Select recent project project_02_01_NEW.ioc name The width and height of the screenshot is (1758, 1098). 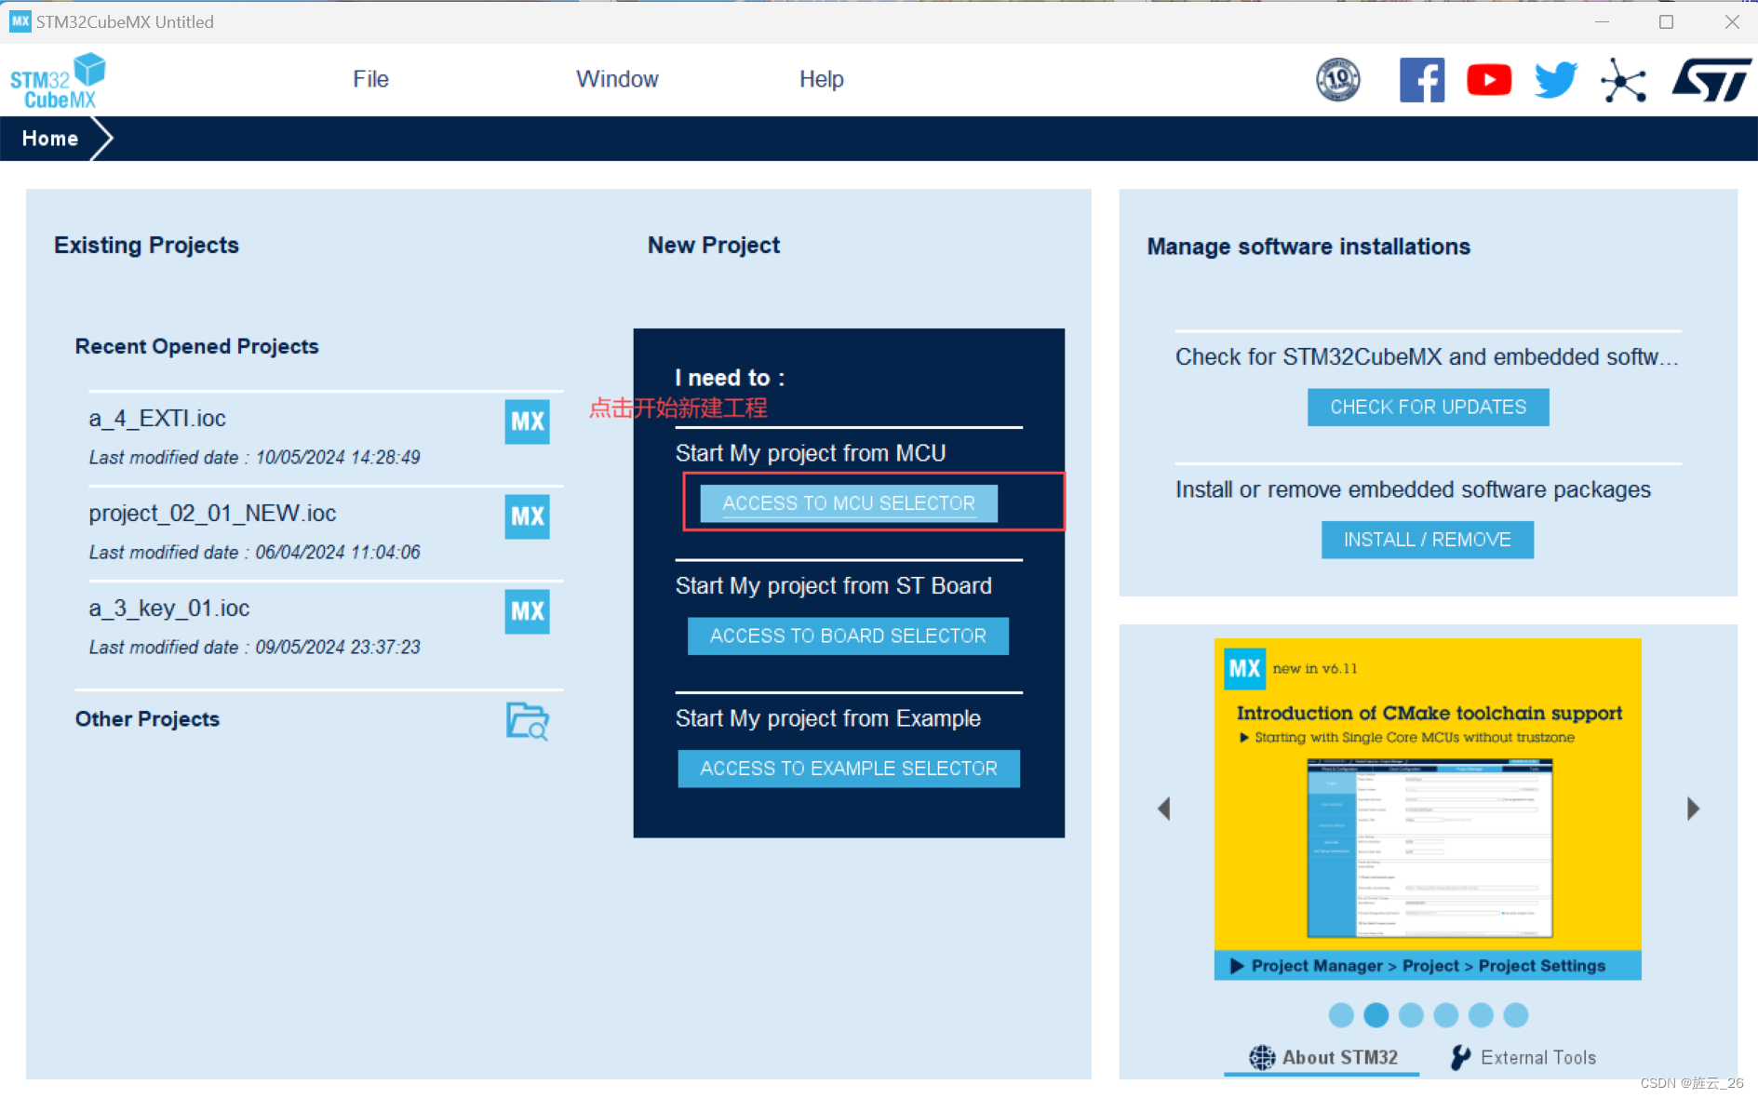[212, 514]
